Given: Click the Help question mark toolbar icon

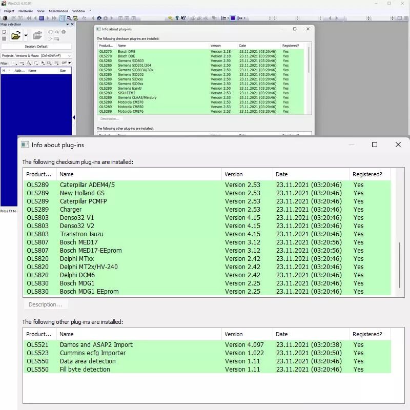Looking at the screenshot, I should [177, 18].
